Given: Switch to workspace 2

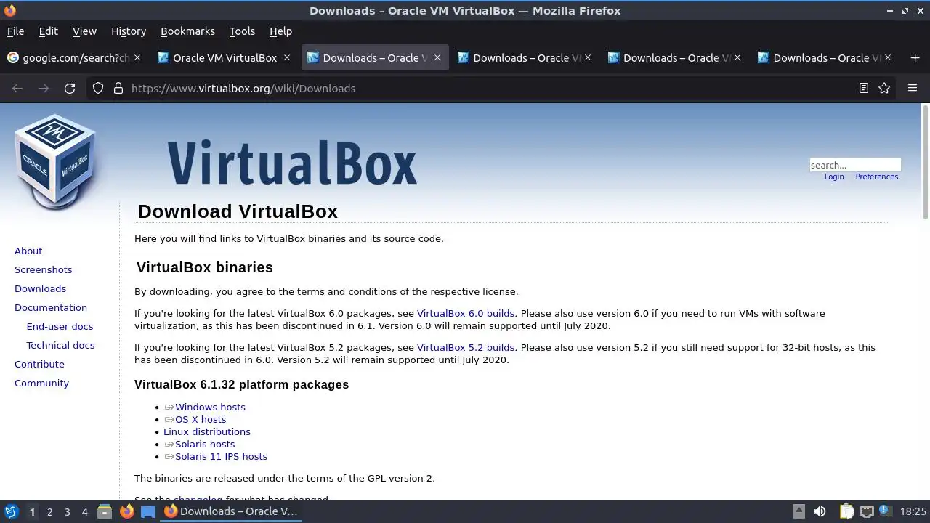Looking at the screenshot, I should click(x=49, y=511).
